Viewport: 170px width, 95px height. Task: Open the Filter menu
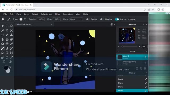(57, 14)
